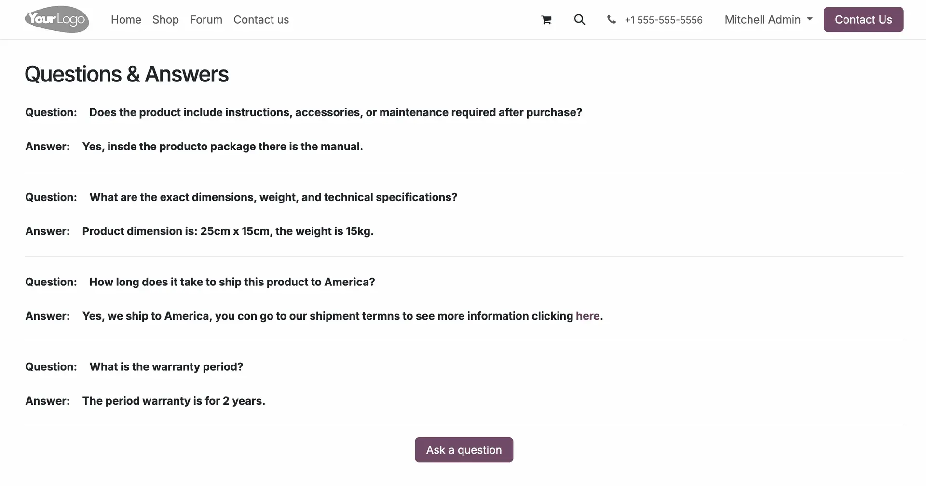Click the warranty period question
Viewport: 926px width, 486px height.
[166, 367]
